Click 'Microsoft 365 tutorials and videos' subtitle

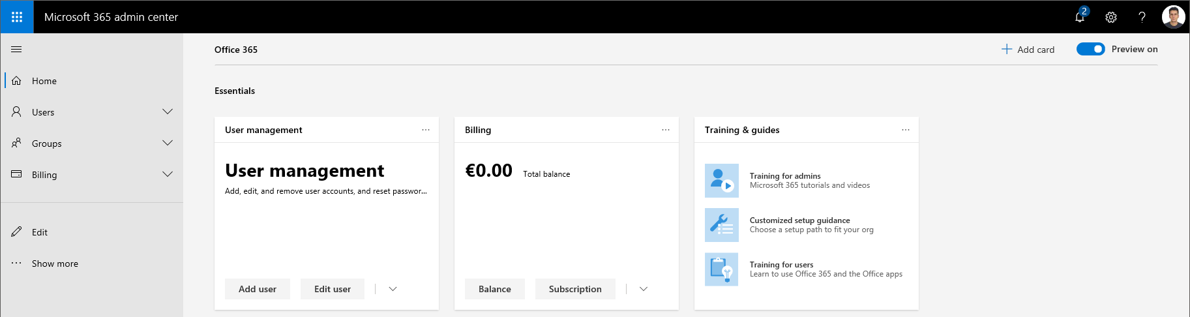click(x=810, y=185)
